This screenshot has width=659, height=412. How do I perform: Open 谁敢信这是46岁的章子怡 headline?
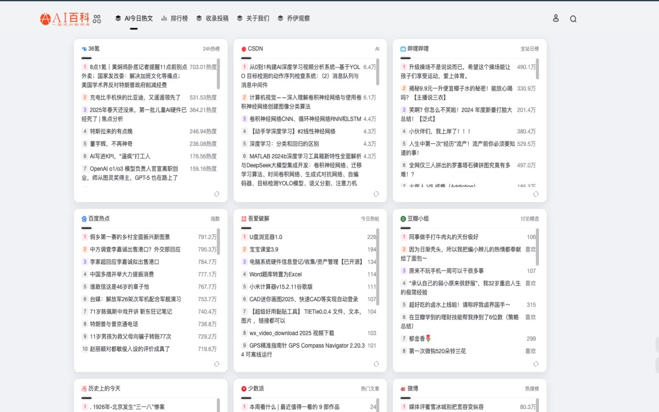click(x=119, y=286)
